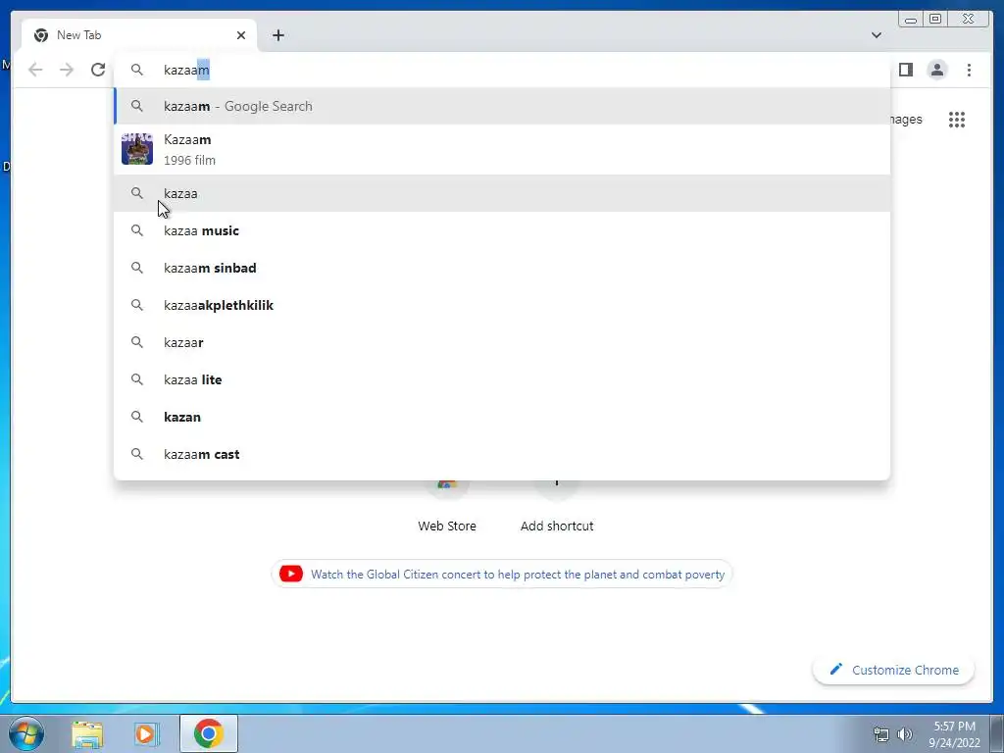This screenshot has width=1004, height=753.
Task: Select the New Tab tab
Action: click(x=139, y=35)
